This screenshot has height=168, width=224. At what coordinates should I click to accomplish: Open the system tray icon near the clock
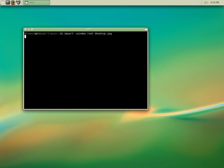206,2
